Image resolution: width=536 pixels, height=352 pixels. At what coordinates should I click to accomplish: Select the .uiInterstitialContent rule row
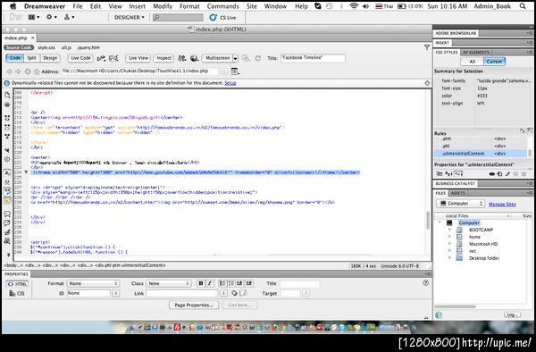(x=481, y=154)
